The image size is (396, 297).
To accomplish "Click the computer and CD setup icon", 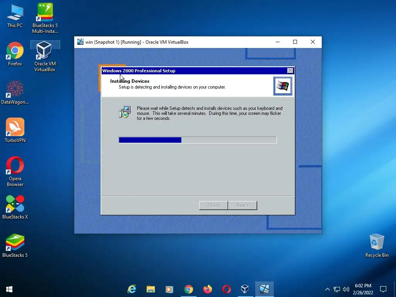I will point(125,112).
